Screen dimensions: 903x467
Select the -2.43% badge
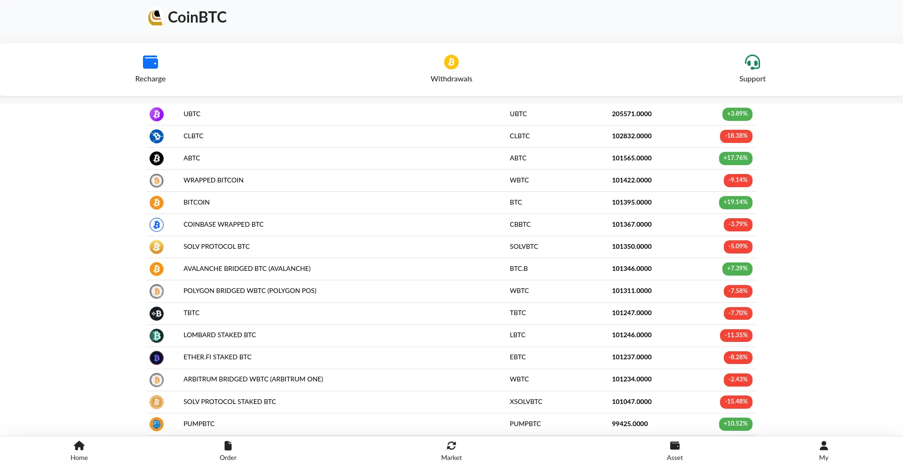coord(738,380)
